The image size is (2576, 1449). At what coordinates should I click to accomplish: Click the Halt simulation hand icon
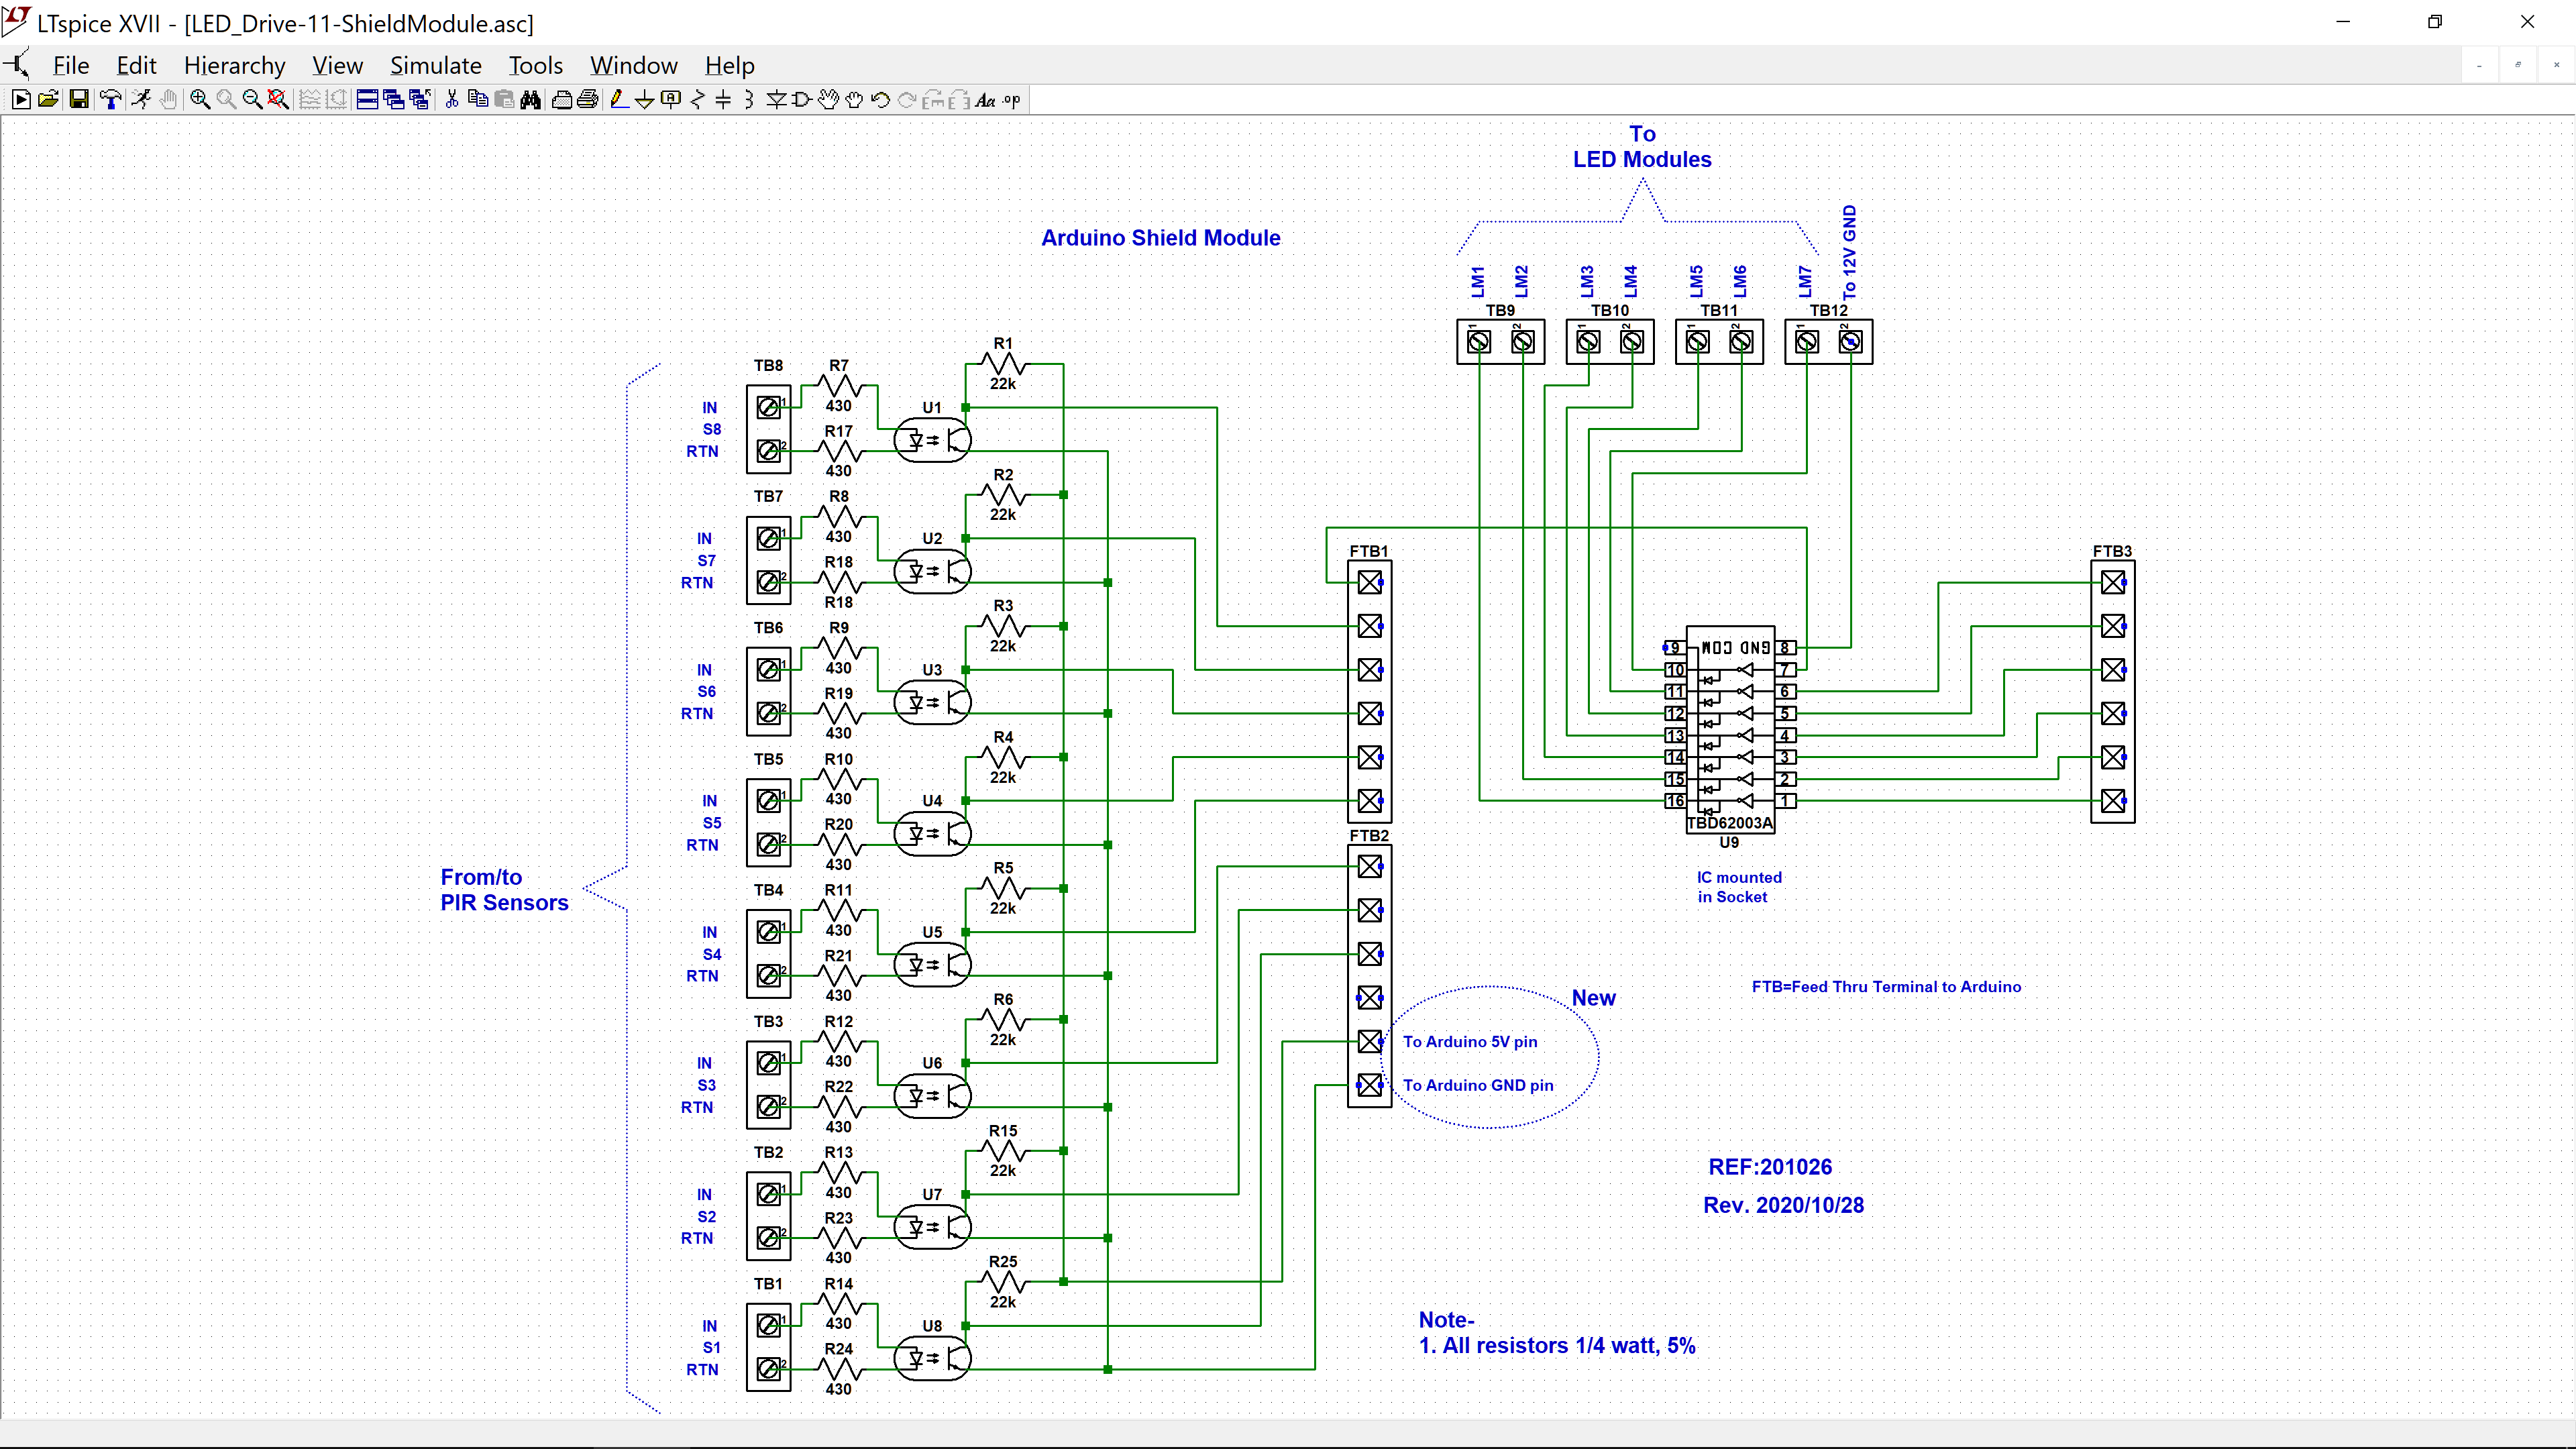click(x=168, y=99)
